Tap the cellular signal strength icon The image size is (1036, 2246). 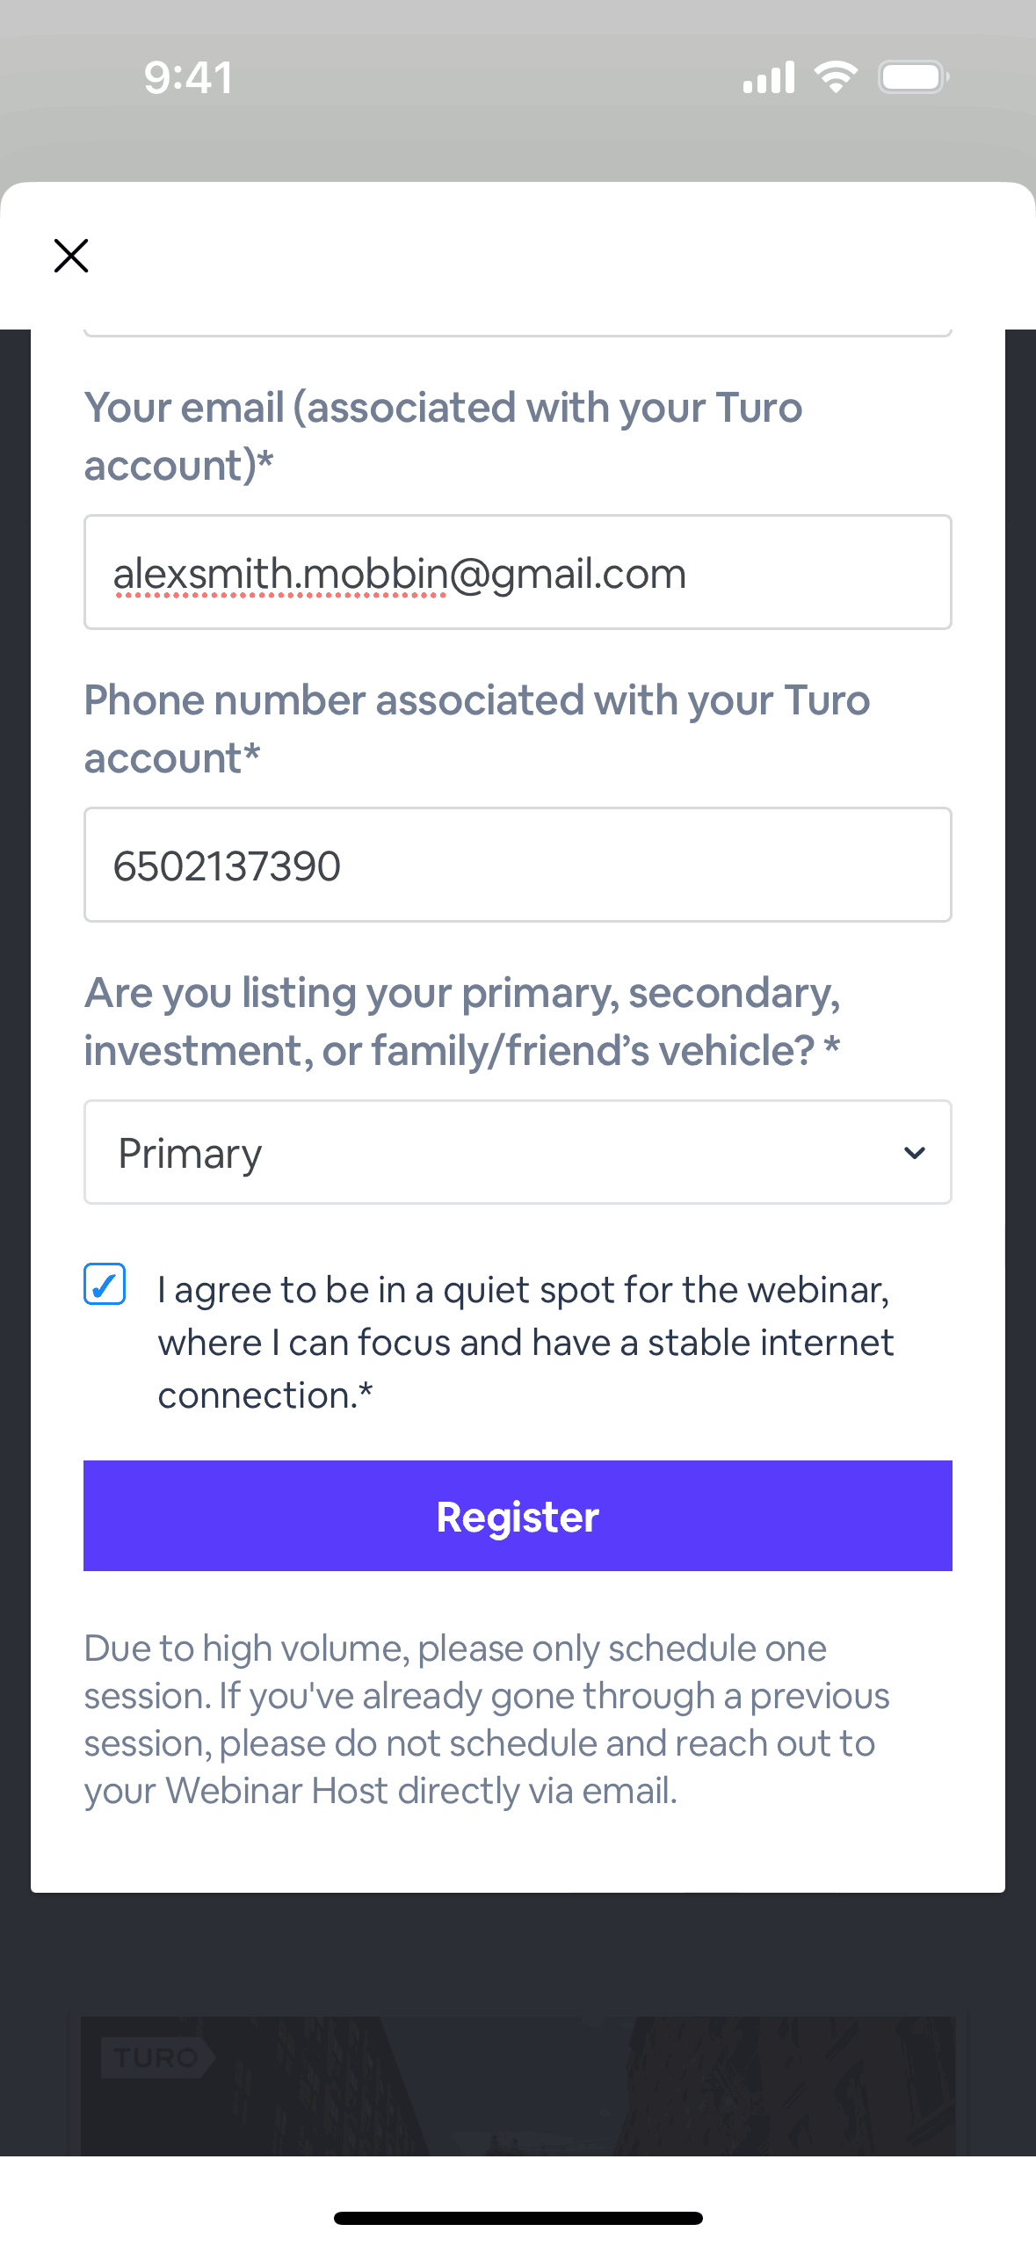pyautogui.click(x=768, y=77)
